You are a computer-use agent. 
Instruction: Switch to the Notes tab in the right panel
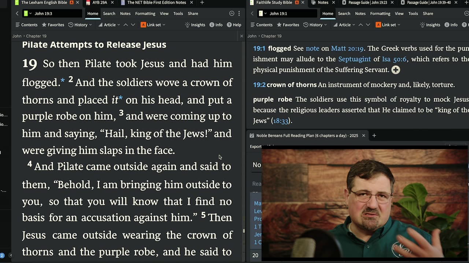320,3
